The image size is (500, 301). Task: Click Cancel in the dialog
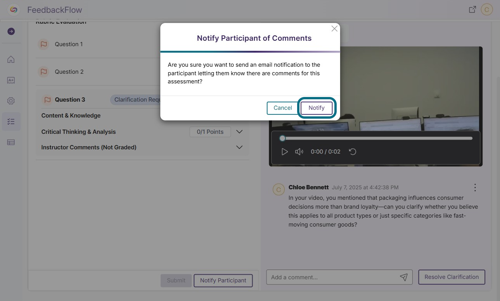283,108
